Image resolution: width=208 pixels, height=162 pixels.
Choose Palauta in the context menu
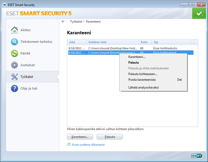[153, 63]
